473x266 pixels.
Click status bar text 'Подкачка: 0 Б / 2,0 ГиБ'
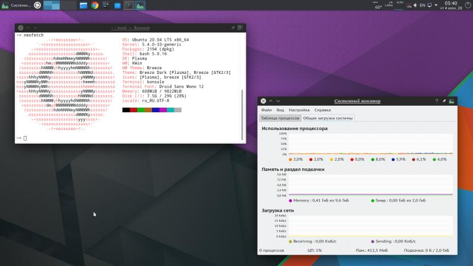tap(426, 250)
